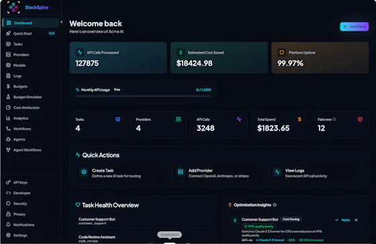Click the Cost Saving tag
The width and height of the screenshot is (376, 244).
[291, 219]
